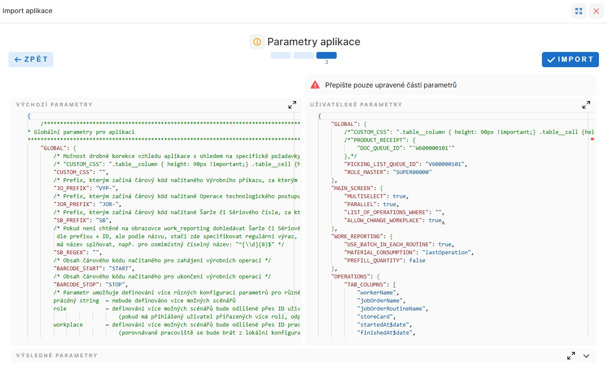
Task: Click the "USE_BATCH_IN_EACH_ROUTINE" line
Action: click(399, 245)
